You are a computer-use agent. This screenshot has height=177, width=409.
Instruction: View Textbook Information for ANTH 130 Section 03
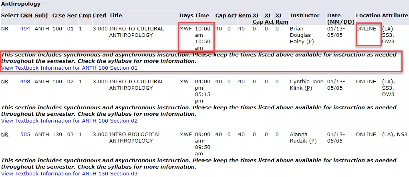pos(69,174)
